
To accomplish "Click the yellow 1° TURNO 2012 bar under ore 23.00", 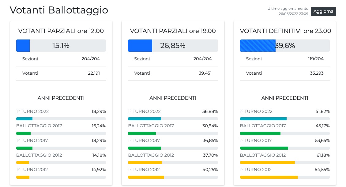I will (285, 177).
